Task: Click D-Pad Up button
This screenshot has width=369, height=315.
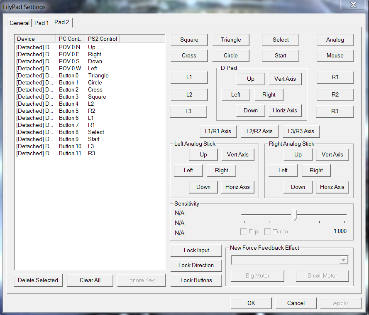Action: 251,79
